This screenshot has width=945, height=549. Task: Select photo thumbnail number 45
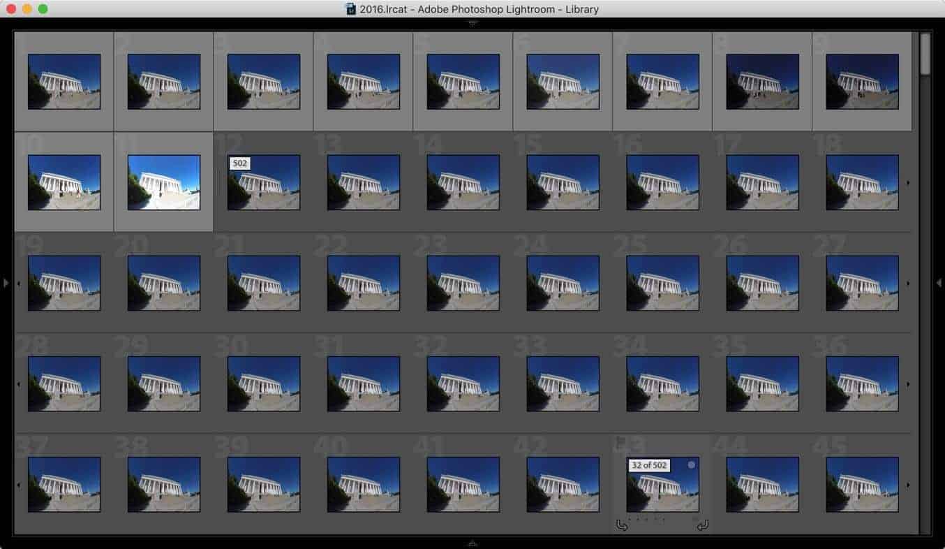[x=863, y=484]
